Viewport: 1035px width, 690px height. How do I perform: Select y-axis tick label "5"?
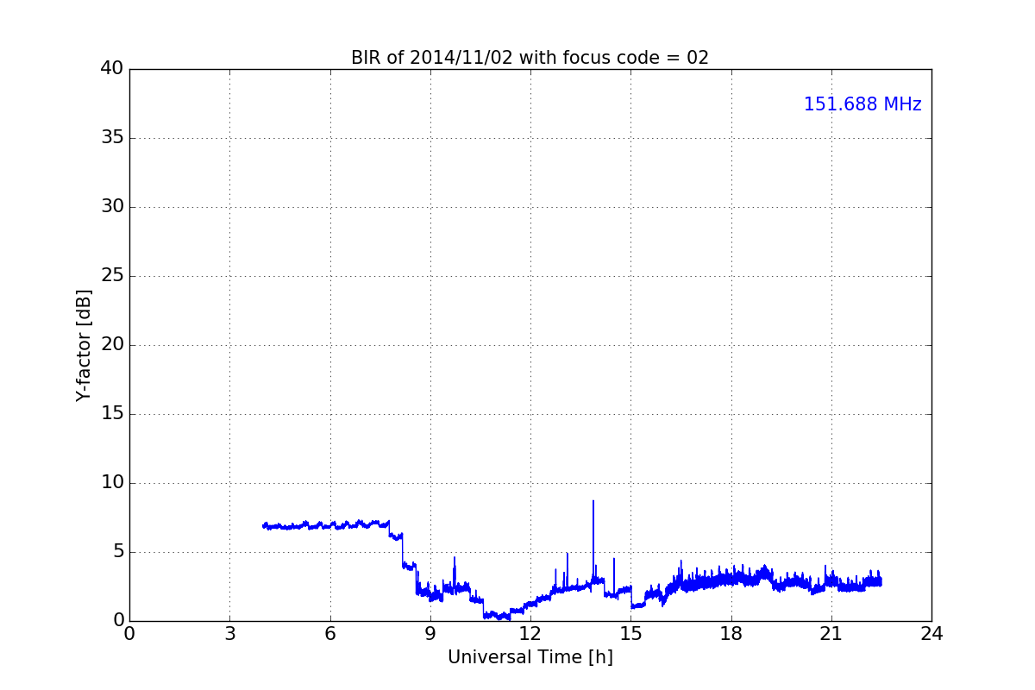coord(118,552)
